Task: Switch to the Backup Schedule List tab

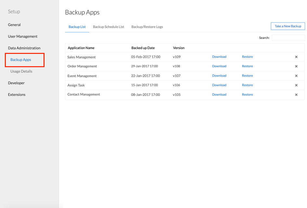Action: pos(109,27)
